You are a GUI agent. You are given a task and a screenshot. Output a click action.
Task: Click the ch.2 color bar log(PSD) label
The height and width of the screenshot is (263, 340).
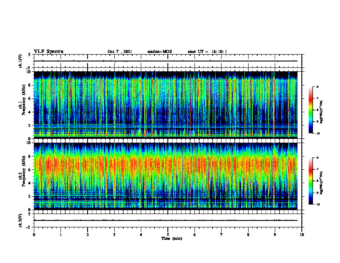322,183
